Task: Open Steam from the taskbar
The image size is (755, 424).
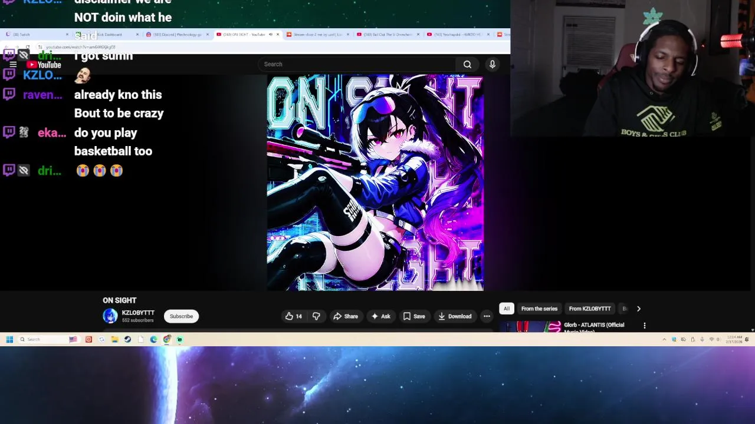Action: click(x=127, y=339)
